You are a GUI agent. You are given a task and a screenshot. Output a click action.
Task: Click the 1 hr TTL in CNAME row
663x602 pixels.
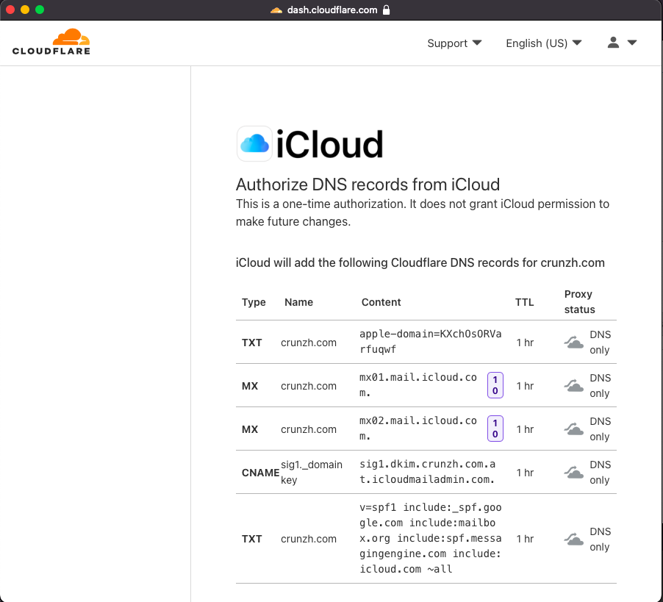(525, 473)
